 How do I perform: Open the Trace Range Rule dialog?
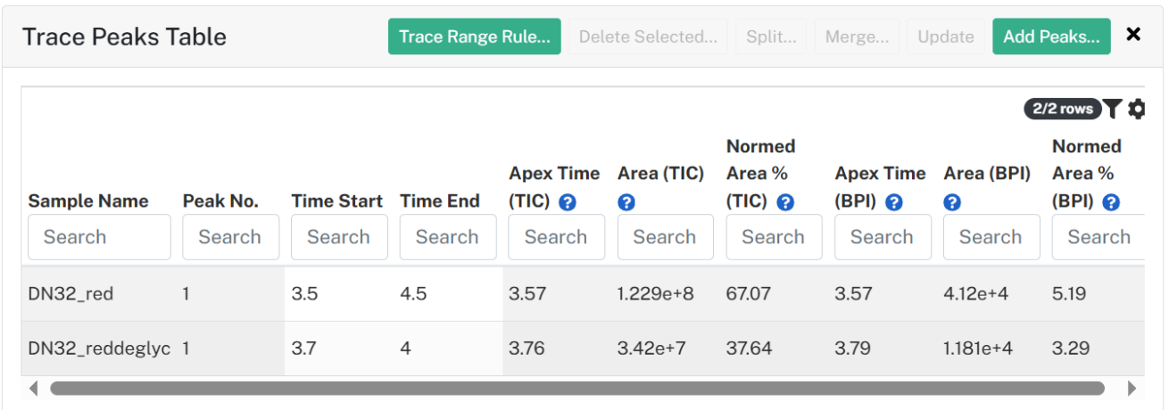click(475, 37)
